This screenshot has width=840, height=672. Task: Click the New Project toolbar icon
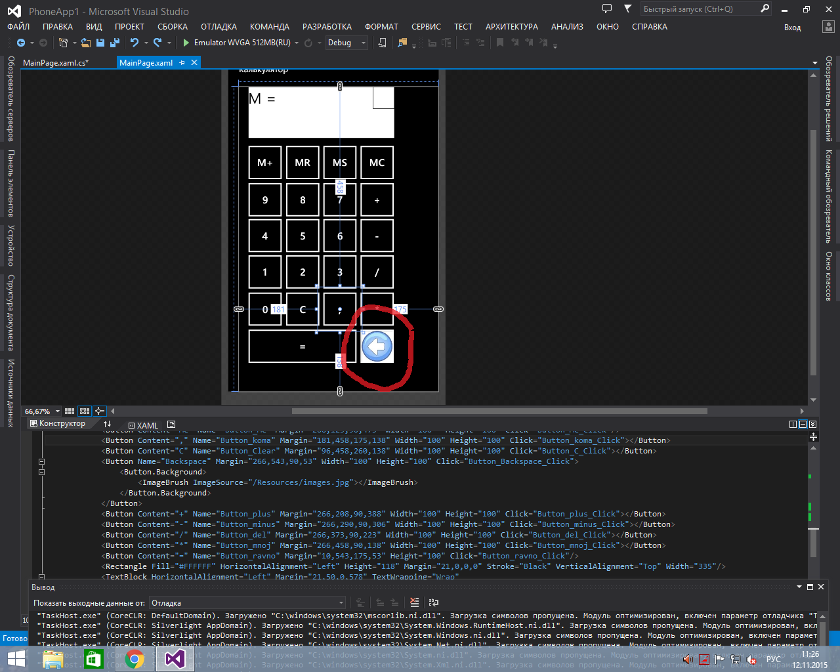click(x=63, y=43)
